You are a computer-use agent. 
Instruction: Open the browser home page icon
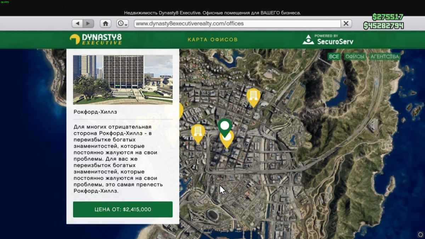point(106,23)
